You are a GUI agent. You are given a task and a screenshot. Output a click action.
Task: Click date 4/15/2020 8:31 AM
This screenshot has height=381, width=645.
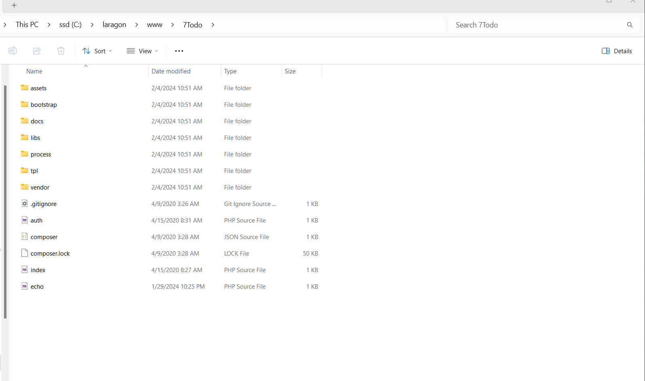click(x=177, y=221)
